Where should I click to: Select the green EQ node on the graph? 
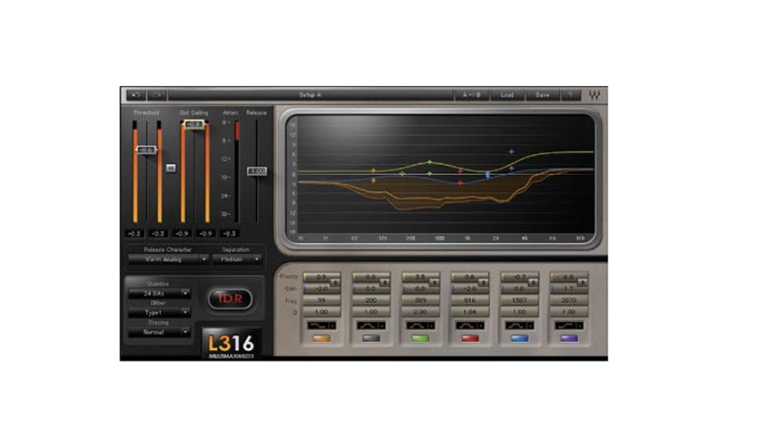tap(430, 162)
